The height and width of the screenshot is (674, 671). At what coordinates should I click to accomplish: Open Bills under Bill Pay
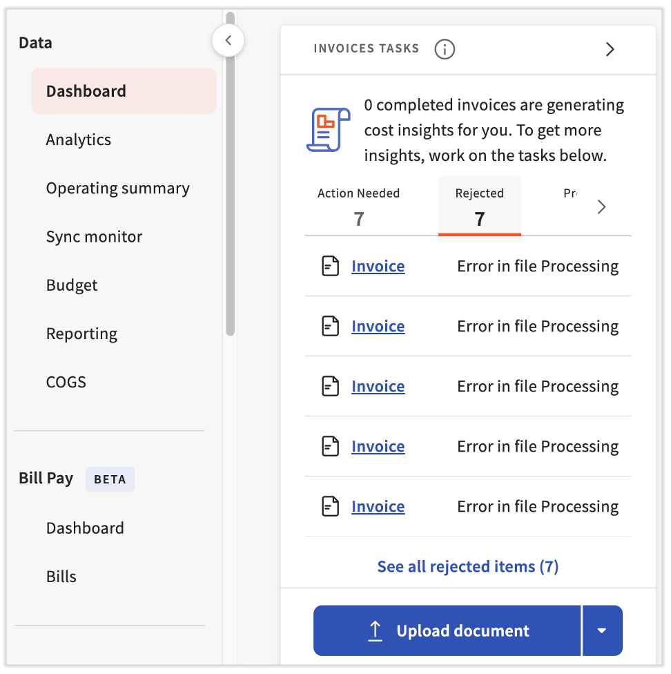[61, 577]
